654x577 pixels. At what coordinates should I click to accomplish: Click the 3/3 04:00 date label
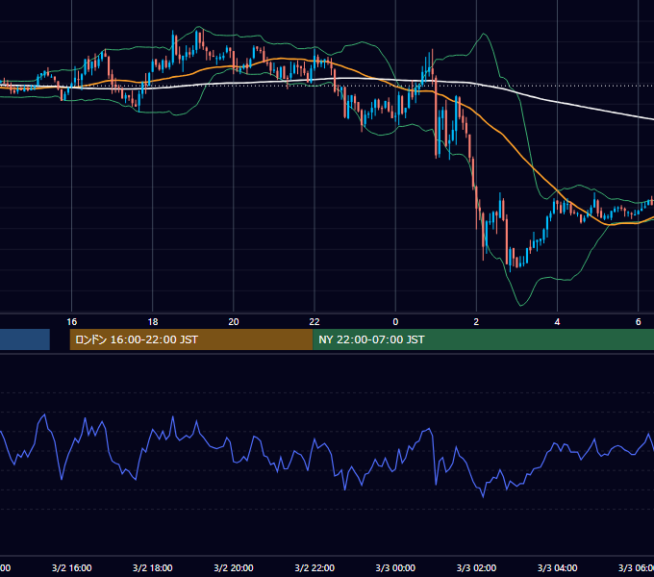pos(557,567)
